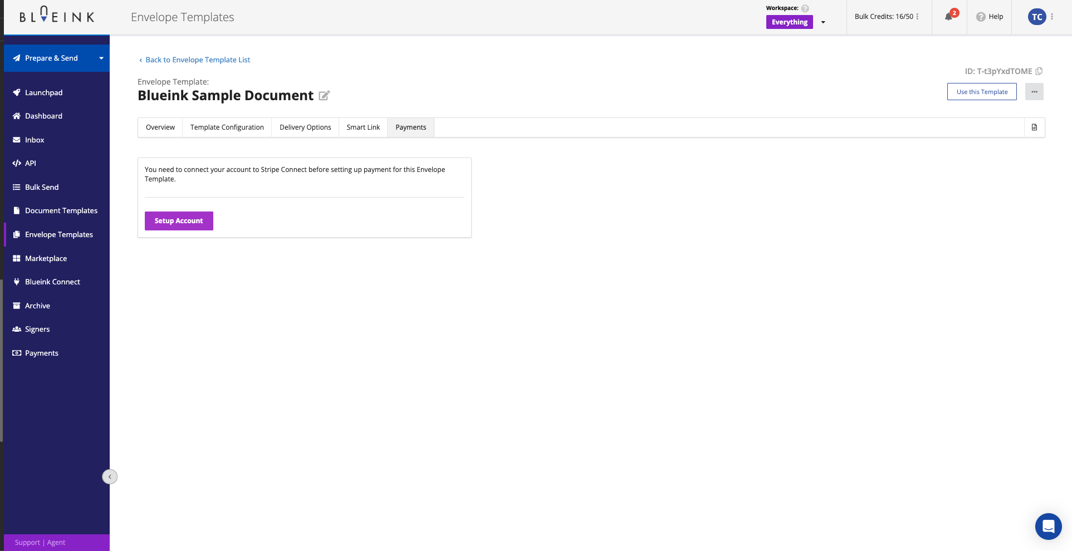Open the Prepare & Send dropdown arrow
The width and height of the screenshot is (1072, 551).
pyautogui.click(x=101, y=58)
